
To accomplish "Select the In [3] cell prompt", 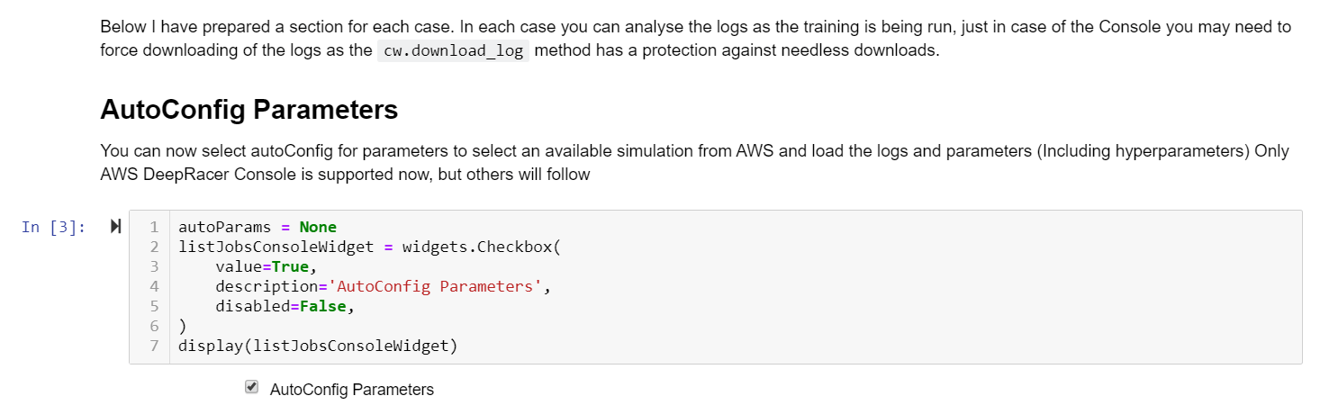I will tap(53, 228).
